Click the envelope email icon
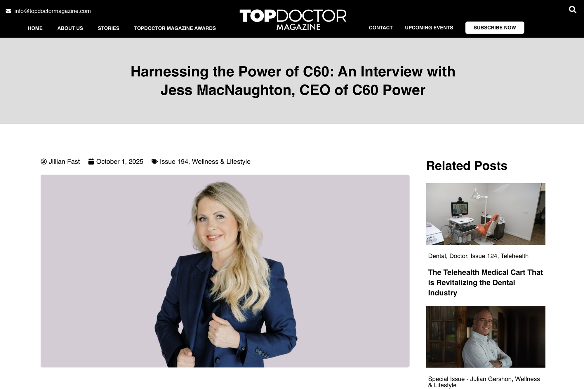The height and width of the screenshot is (389, 584). coord(8,11)
